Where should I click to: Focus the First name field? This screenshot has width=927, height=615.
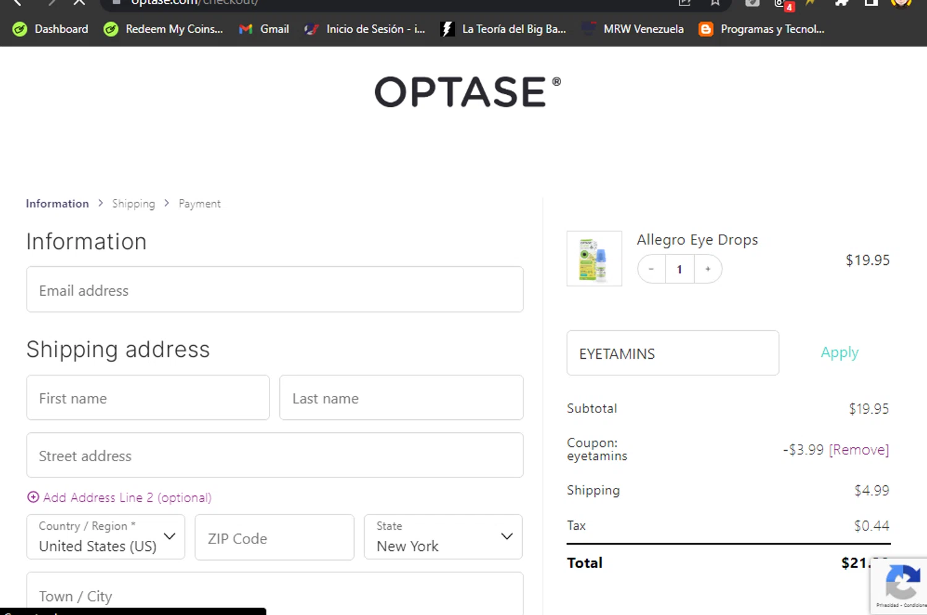pos(148,398)
